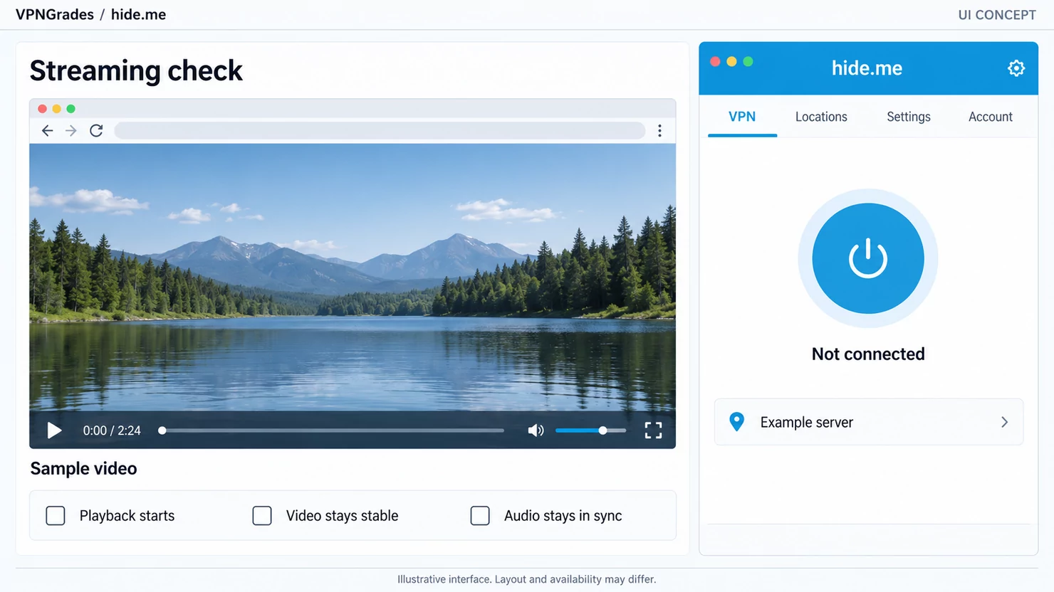The height and width of the screenshot is (592, 1054).
Task: Click the hide.me title in app header
Action: pyautogui.click(x=867, y=68)
